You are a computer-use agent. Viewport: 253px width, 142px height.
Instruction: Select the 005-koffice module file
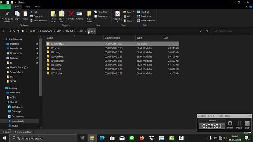click(112, 65)
